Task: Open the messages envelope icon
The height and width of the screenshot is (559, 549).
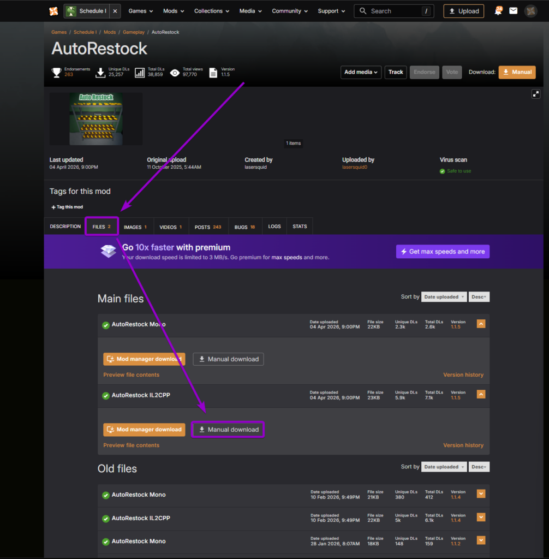Action: coord(514,11)
